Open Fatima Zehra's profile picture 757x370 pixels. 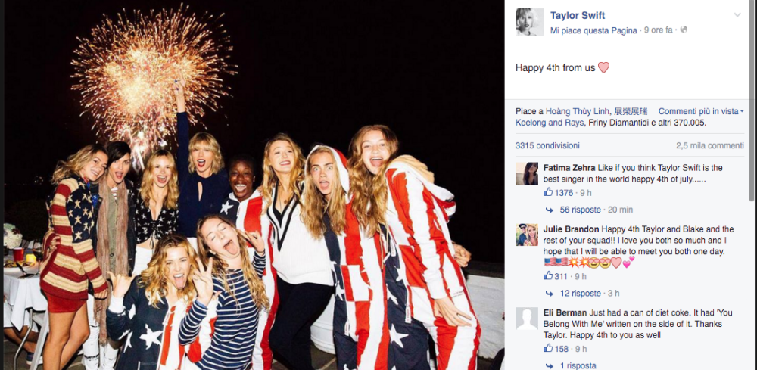(x=527, y=173)
